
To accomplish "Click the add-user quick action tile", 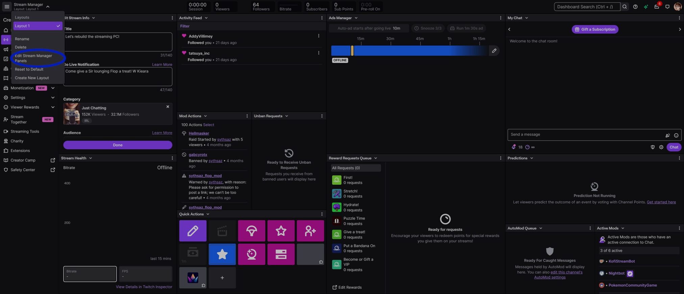I will 310,231.
